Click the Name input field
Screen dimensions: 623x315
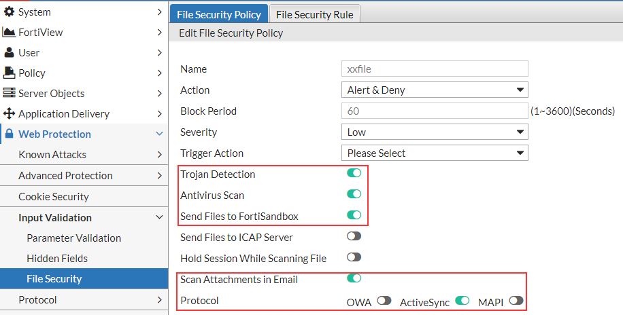click(434, 69)
